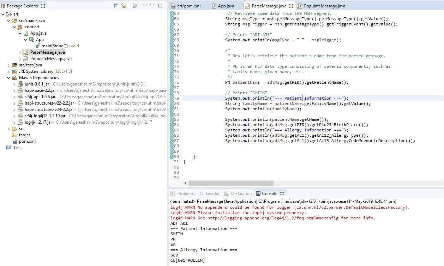The width and height of the screenshot is (444, 266).
Task: Close the Package Explorer tab X
Action: (43, 6)
